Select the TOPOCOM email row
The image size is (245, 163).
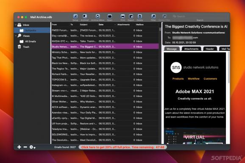point(105,80)
